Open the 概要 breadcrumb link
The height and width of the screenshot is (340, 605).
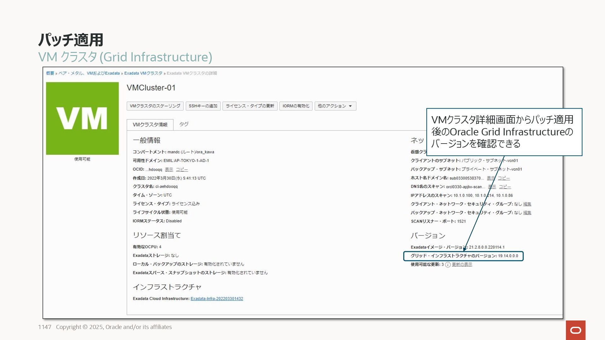[x=50, y=73]
